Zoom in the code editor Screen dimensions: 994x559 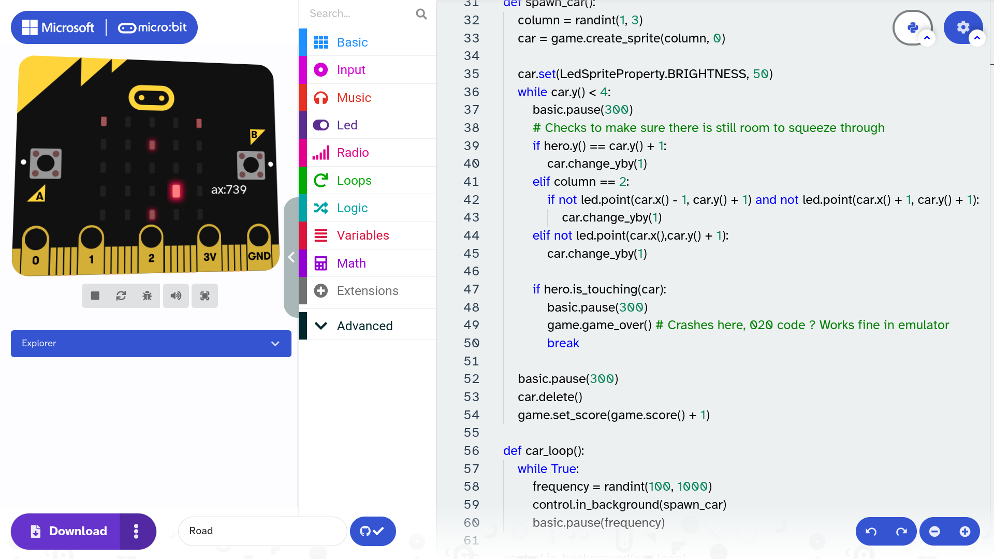[x=965, y=532]
